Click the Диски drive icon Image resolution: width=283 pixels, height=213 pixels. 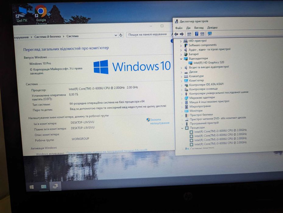click(186, 72)
